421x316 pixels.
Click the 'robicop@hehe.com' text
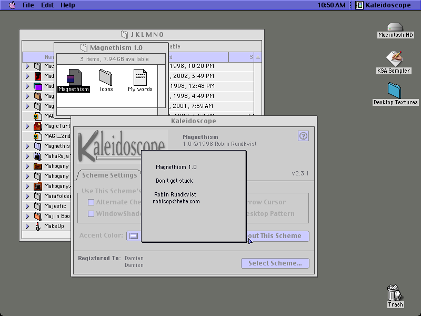[x=176, y=202]
